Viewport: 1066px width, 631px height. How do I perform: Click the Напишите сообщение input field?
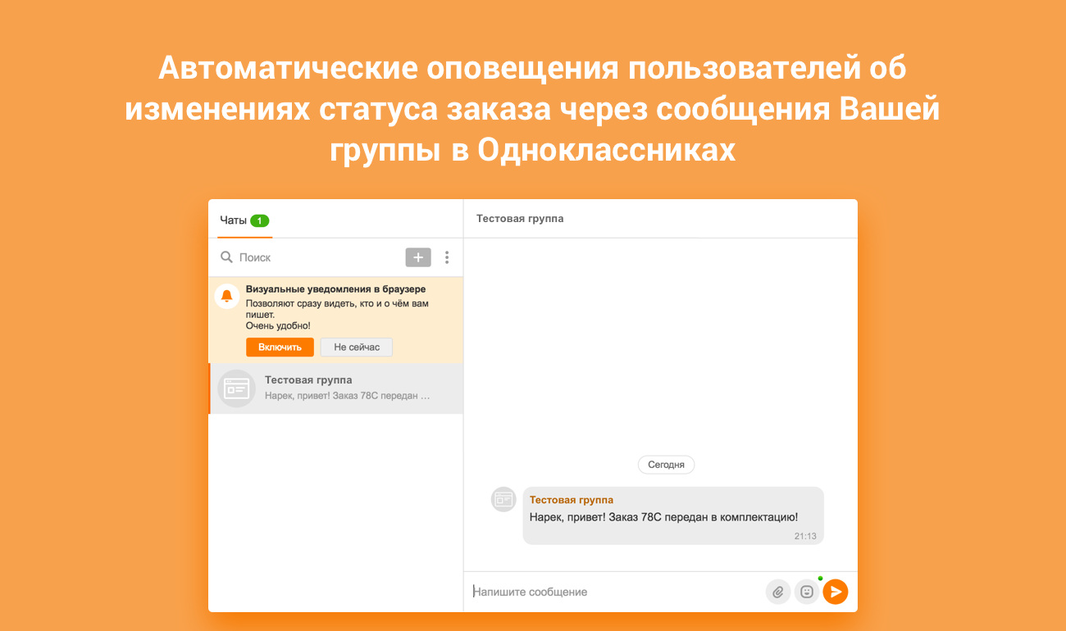point(615,592)
